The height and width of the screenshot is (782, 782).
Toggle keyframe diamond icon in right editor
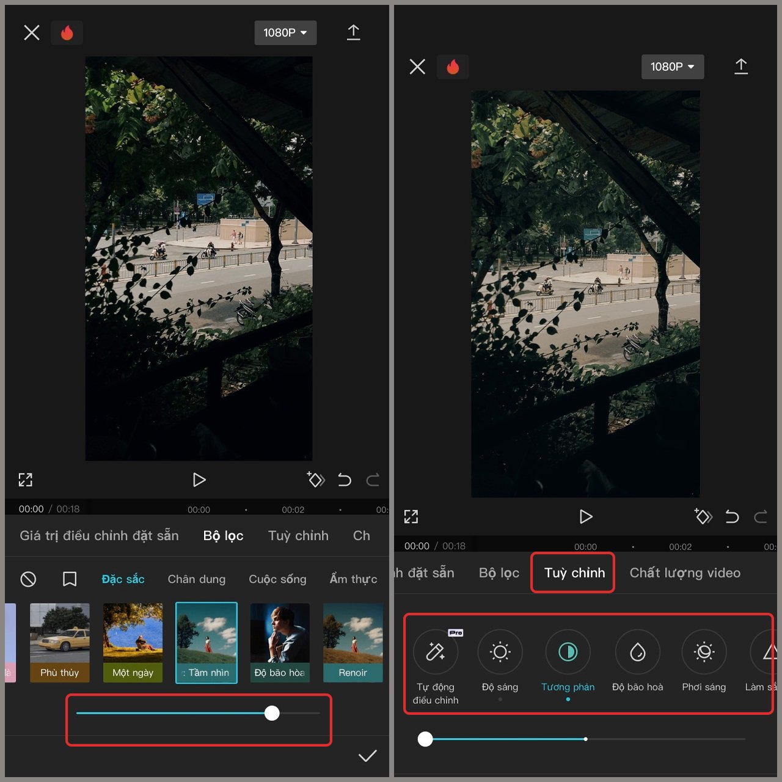click(x=703, y=517)
